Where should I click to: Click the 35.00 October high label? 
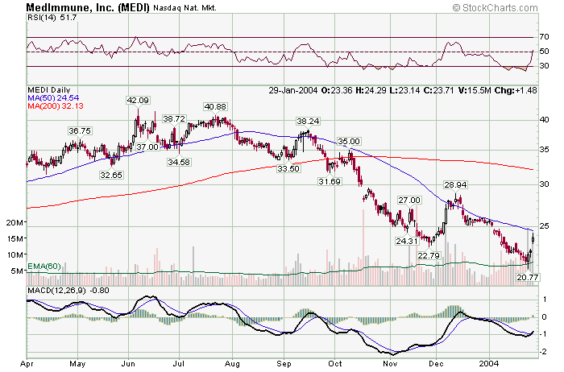coord(349,141)
